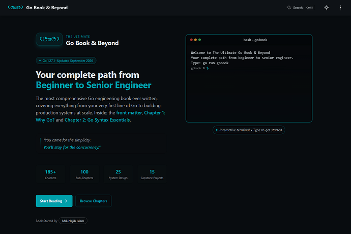This screenshot has width=351, height=234.
Task: Click the large gopher face badge icon
Action: 49,39
